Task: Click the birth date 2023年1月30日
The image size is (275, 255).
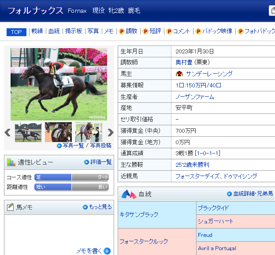Action: 194,52
